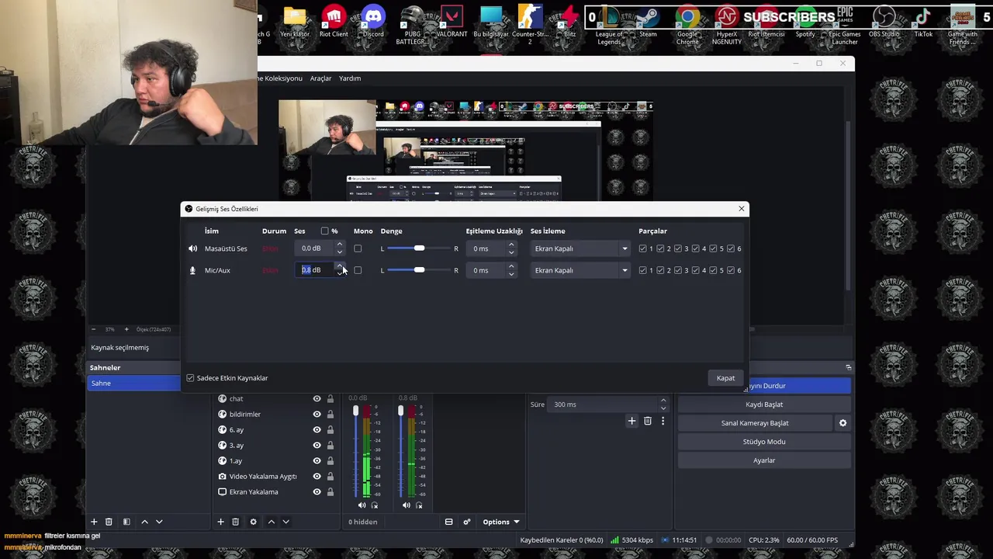Image resolution: width=993 pixels, height=559 pixels.
Task: Open the mixer Options dropdown
Action: tap(500, 522)
